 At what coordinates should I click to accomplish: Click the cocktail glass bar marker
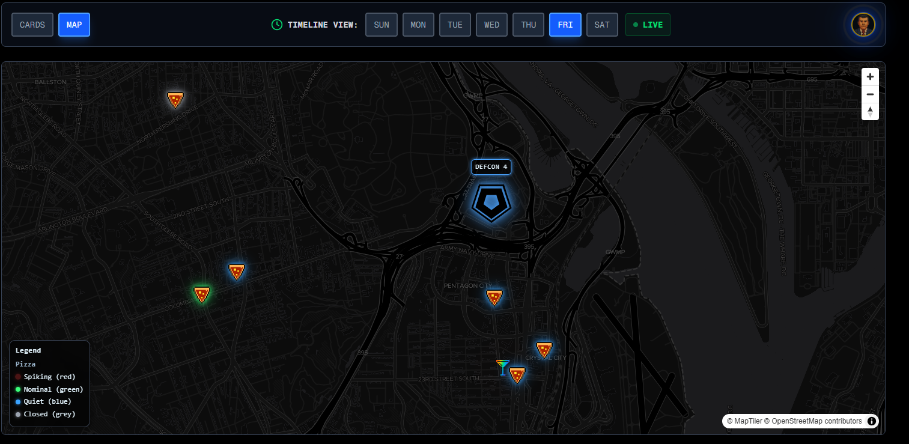pyautogui.click(x=503, y=367)
